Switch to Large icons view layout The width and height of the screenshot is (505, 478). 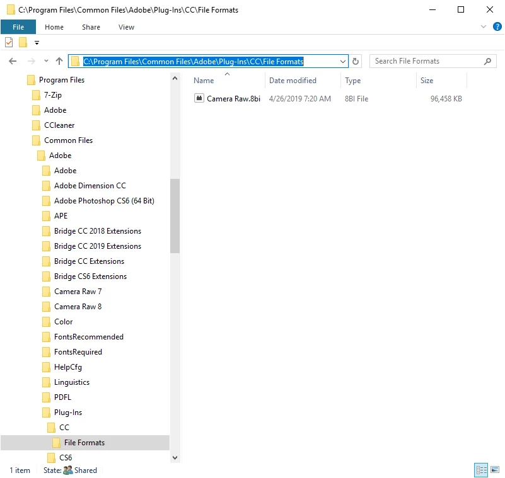[495, 470]
